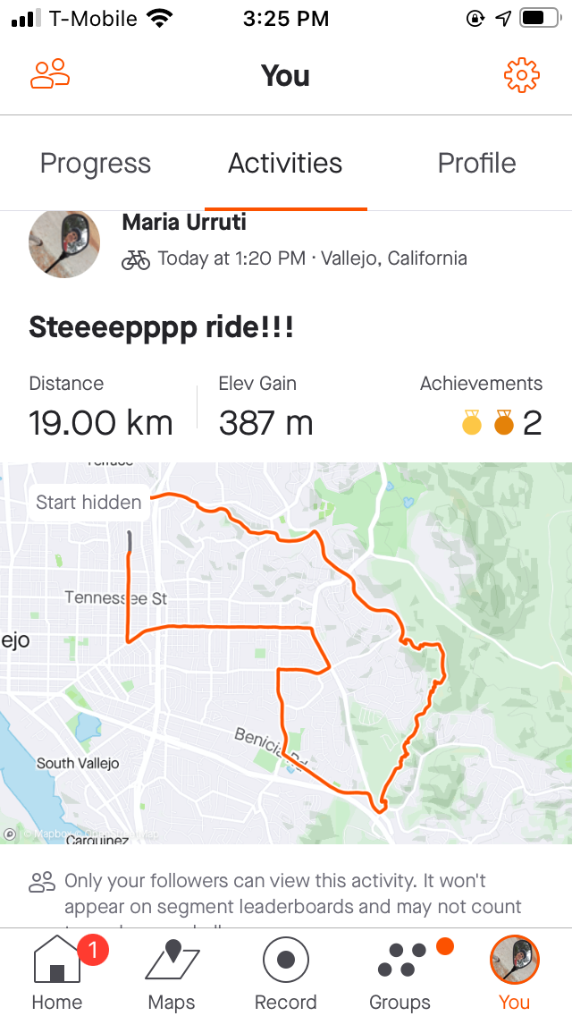The height and width of the screenshot is (1016, 572).
Task: Open the Maps tab icon
Action: pyautogui.click(x=172, y=959)
